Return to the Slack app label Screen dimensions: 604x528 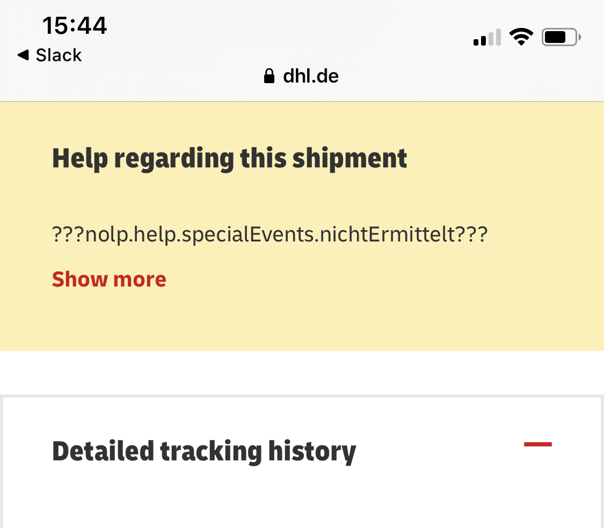pyautogui.click(x=59, y=55)
